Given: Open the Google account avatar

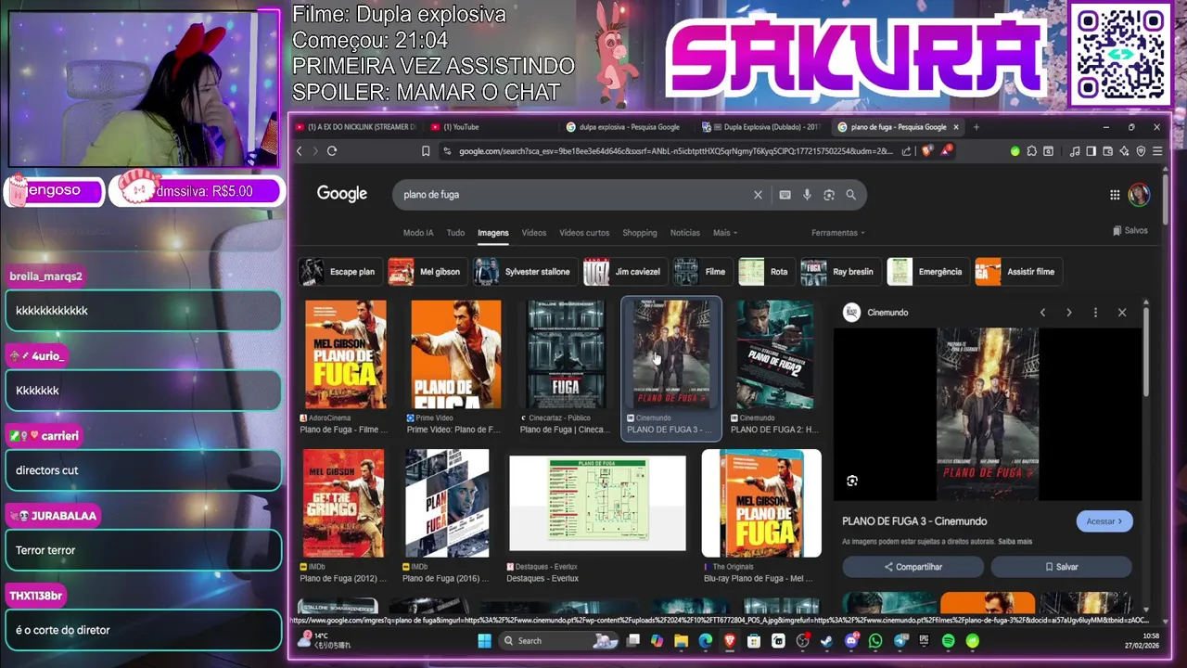Looking at the screenshot, I should (x=1139, y=195).
